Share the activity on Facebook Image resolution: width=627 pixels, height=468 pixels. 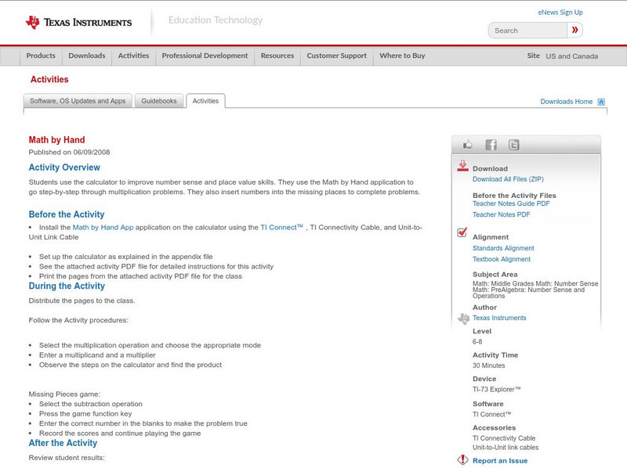point(491,145)
